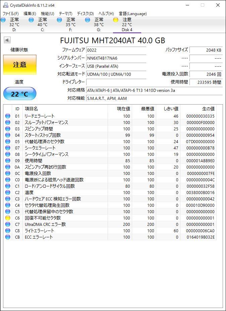Select the C: drive status orb
This screenshot has height=311, width=226.
[x=31, y=20]
